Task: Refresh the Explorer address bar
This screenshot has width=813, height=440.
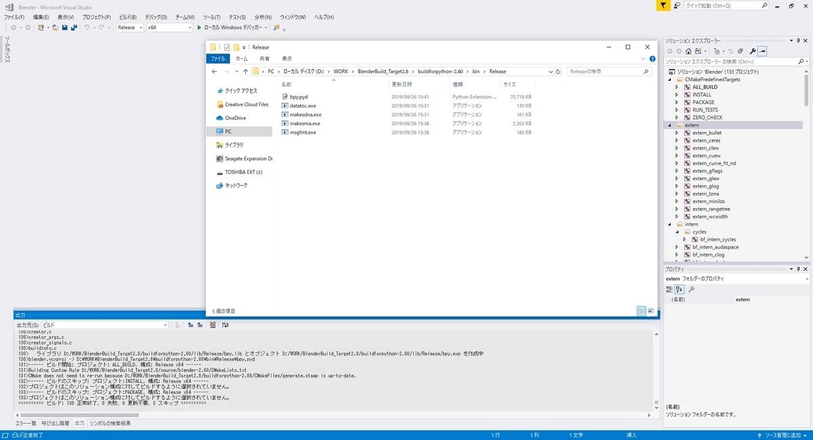Action: (x=559, y=71)
